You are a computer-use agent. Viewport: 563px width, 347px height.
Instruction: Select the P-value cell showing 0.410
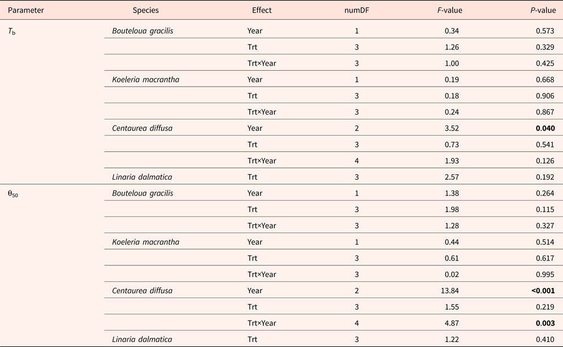click(546, 339)
